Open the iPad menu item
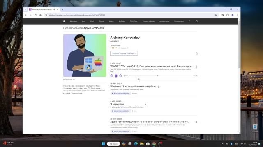 92,21
